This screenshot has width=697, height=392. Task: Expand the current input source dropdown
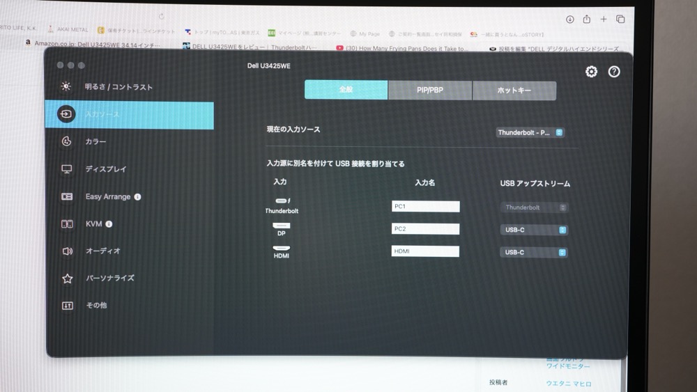(x=530, y=132)
